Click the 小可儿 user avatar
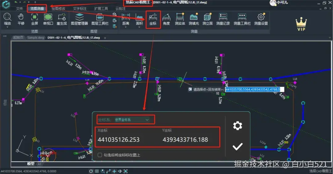The width and height of the screenshot is (333, 174). coord(273,2)
